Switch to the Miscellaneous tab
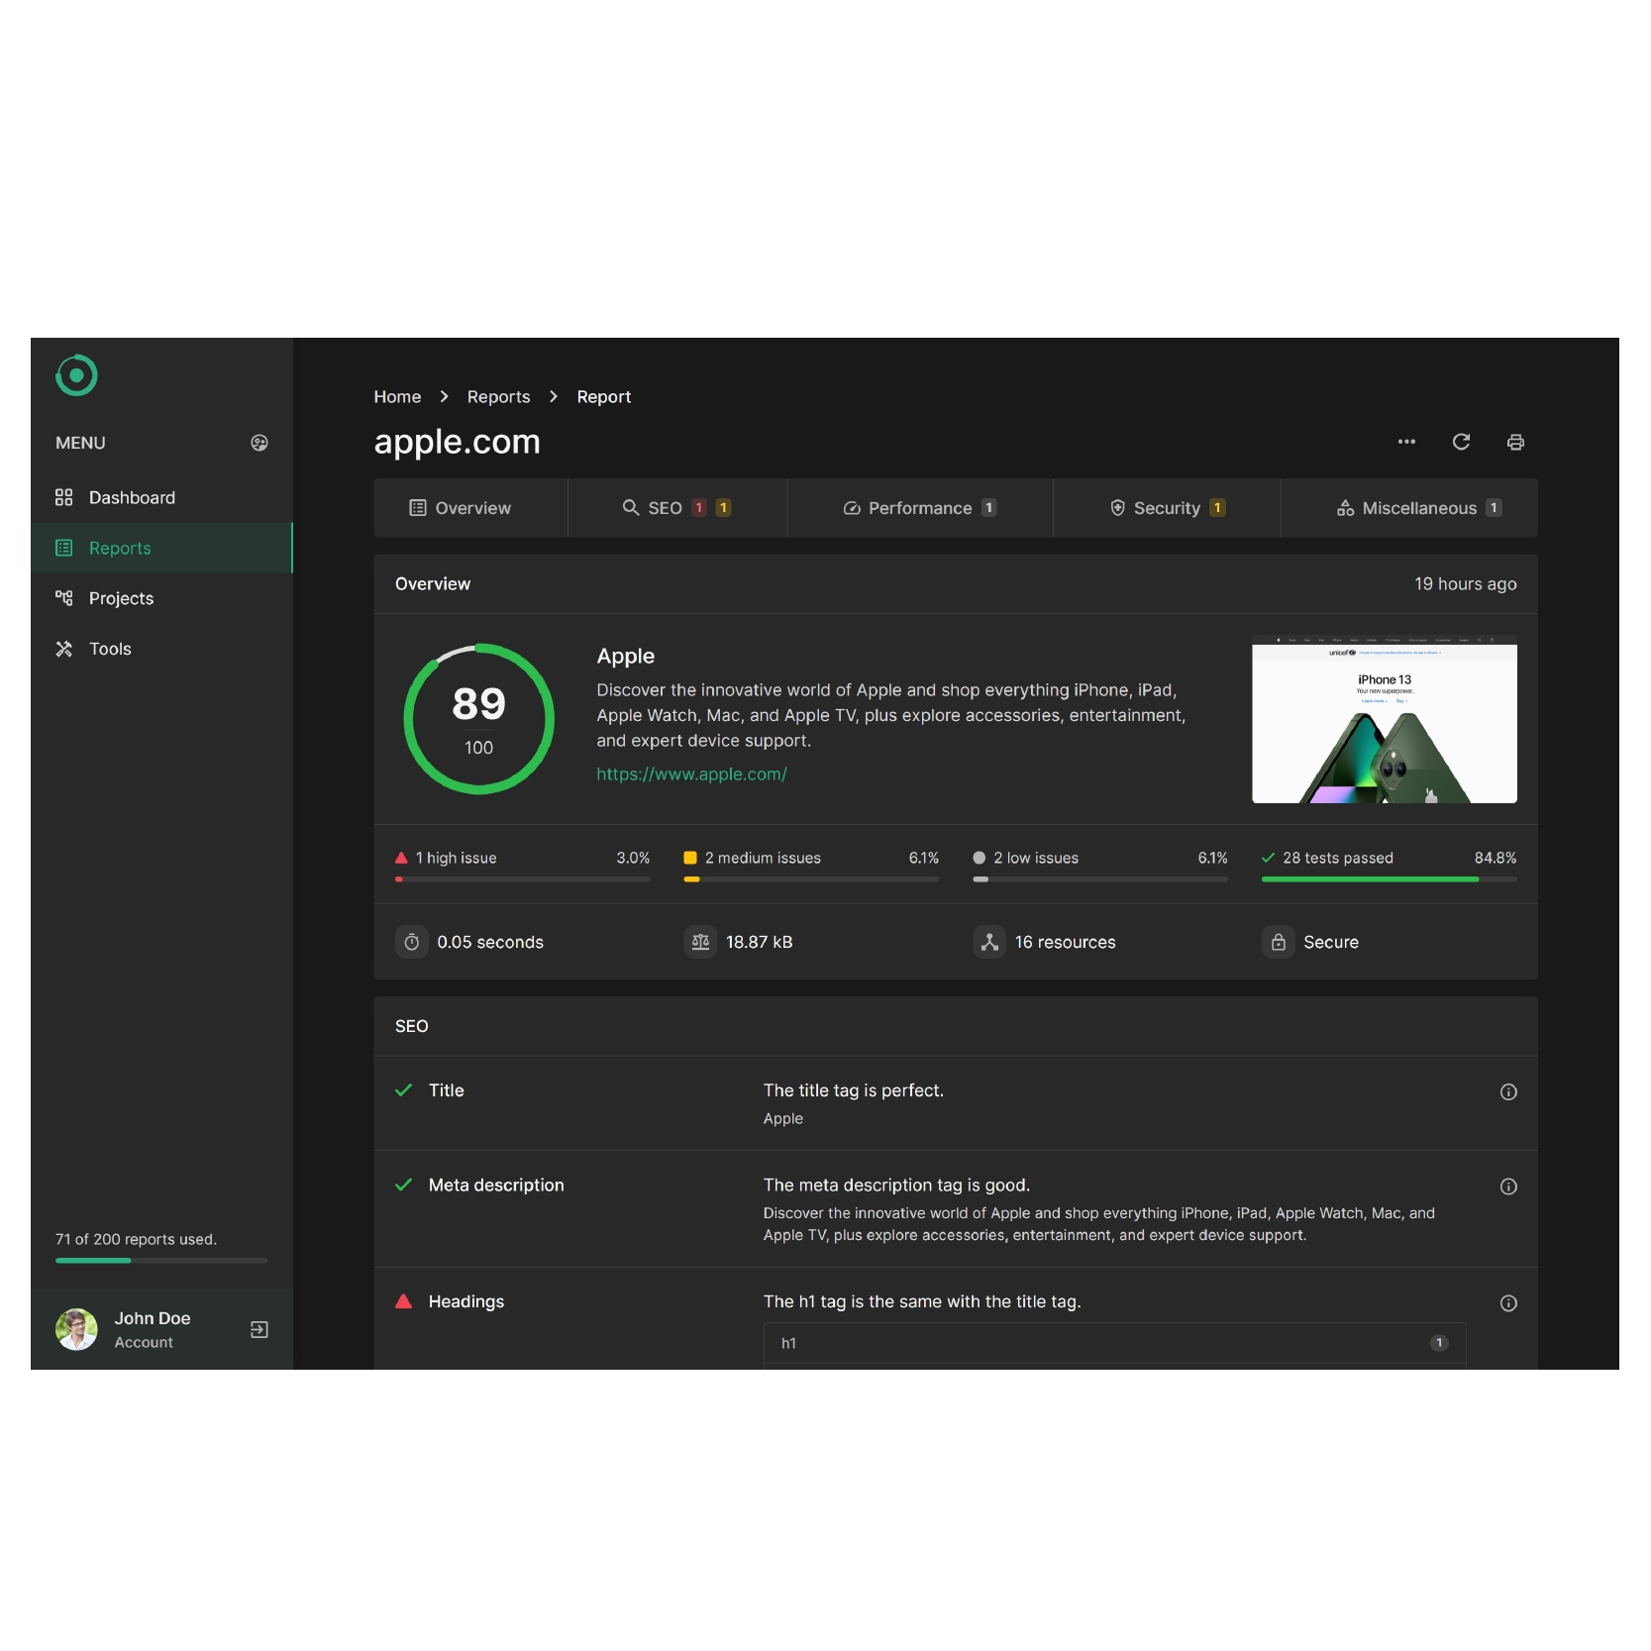1651x1651 pixels. [x=1409, y=508]
